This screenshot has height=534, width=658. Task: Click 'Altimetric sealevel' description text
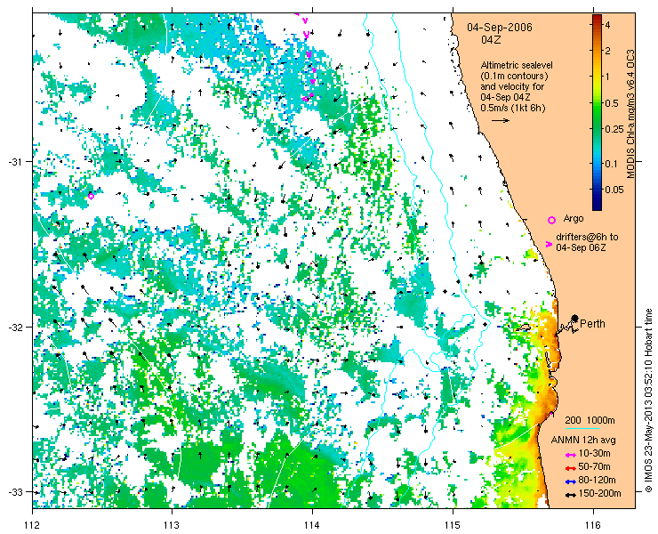tap(517, 66)
